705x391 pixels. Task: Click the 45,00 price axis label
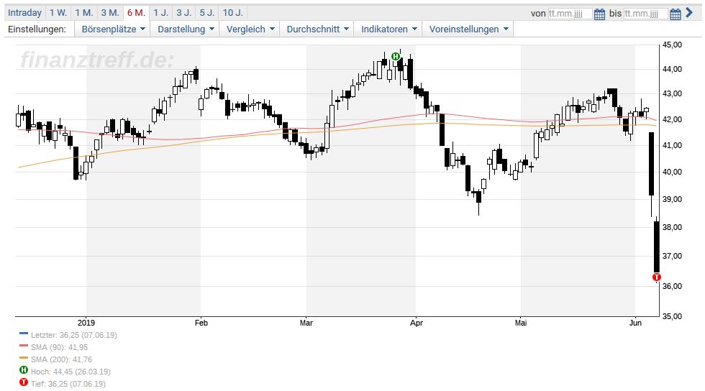point(672,45)
